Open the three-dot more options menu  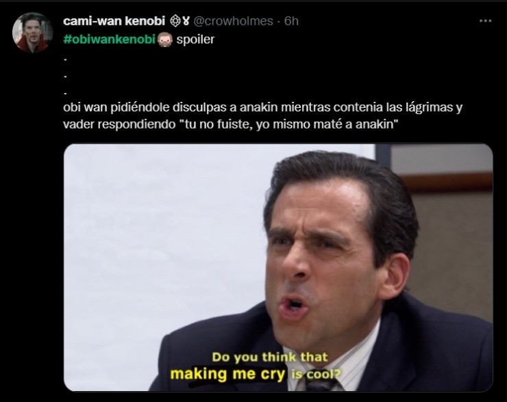485,21
